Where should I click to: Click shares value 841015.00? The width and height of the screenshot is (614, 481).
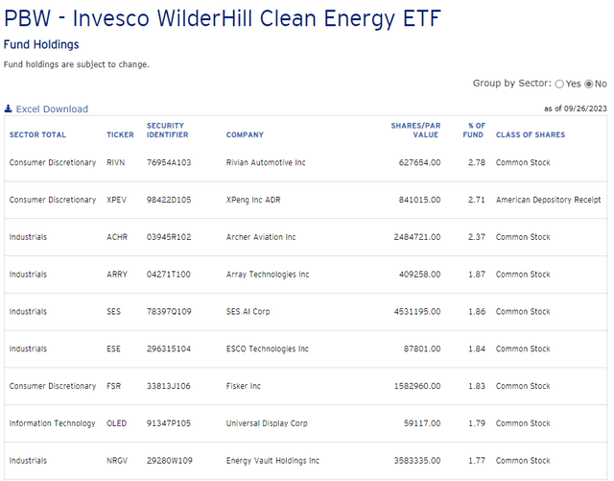[420, 200]
